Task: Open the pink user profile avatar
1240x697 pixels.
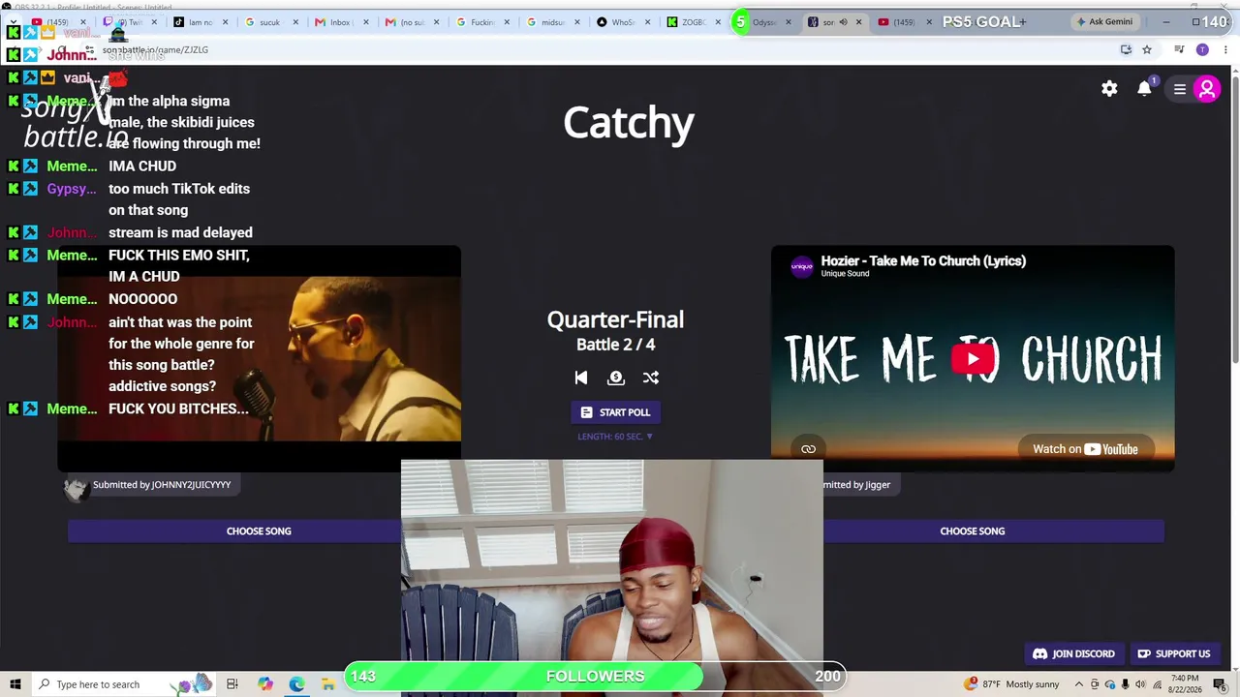Action: tap(1207, 89)
